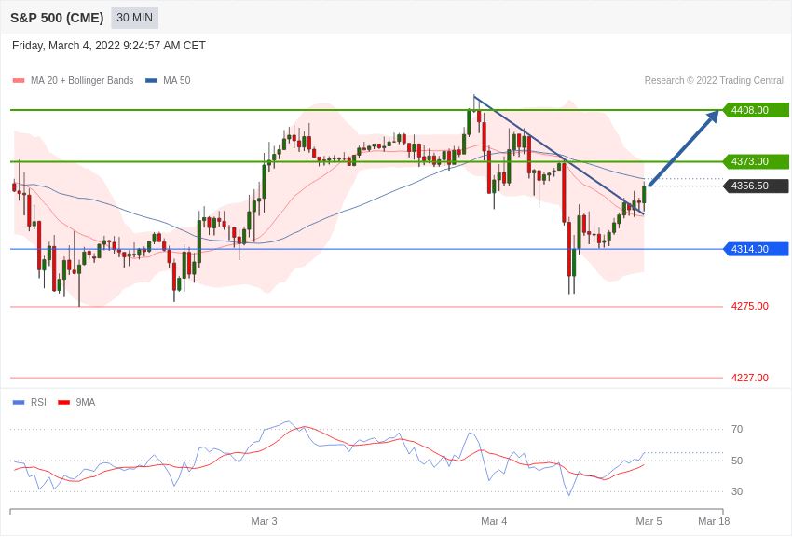Click the red 4275.00 support value
Viewport: 792px width, 537px height.
(x=749, y=306)
